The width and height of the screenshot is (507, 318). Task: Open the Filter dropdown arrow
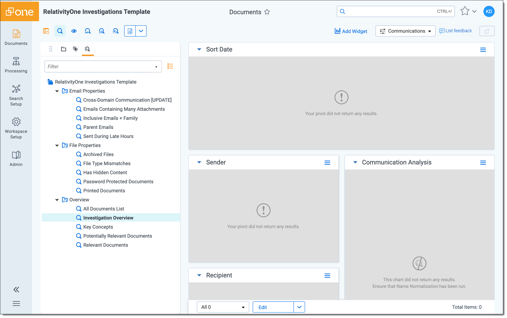click(x=156, y=67)
